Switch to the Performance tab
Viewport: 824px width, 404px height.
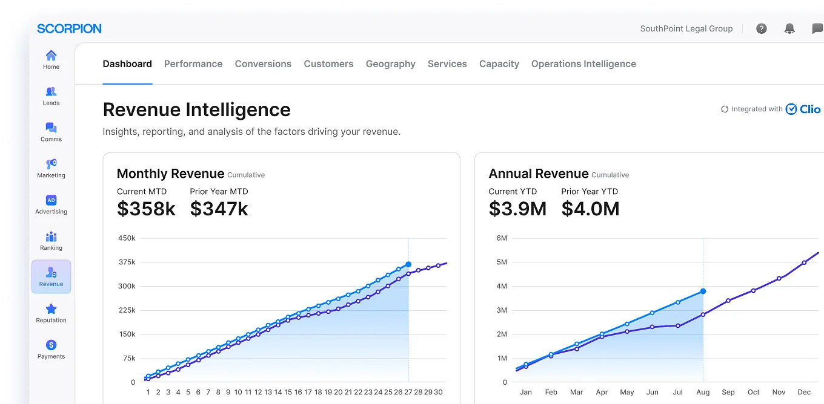193,64
